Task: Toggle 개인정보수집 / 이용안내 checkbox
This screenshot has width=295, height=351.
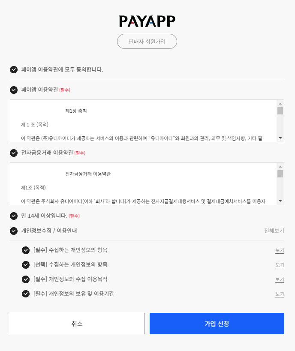Action: click(14, 231)
